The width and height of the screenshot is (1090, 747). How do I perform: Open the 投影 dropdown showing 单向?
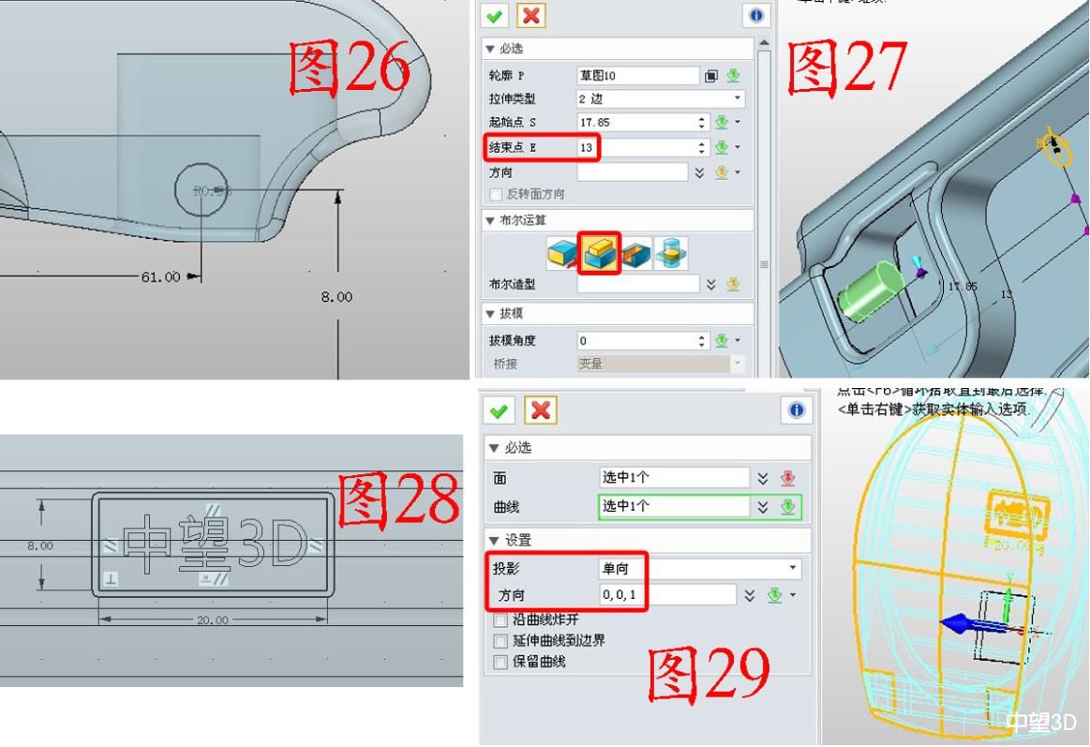pyautogui.click(x=700, y=568)
